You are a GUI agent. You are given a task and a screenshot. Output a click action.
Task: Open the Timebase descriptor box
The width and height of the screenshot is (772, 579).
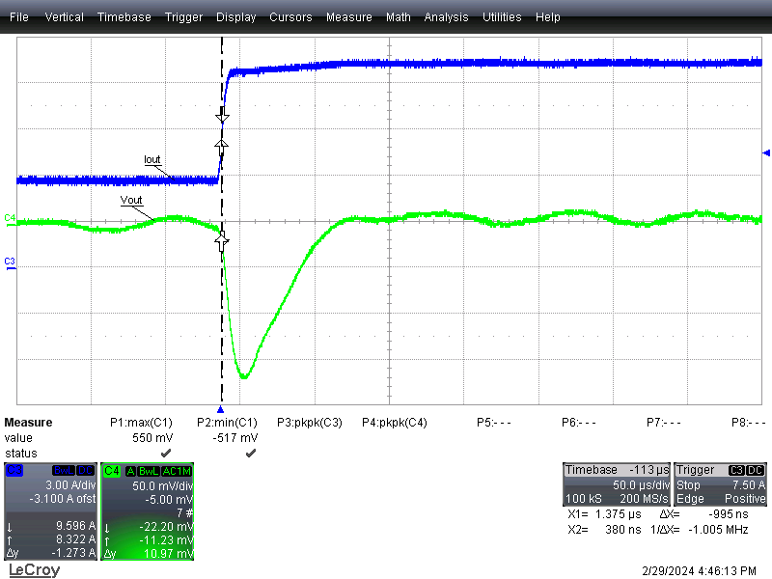[x=616, y=484]
